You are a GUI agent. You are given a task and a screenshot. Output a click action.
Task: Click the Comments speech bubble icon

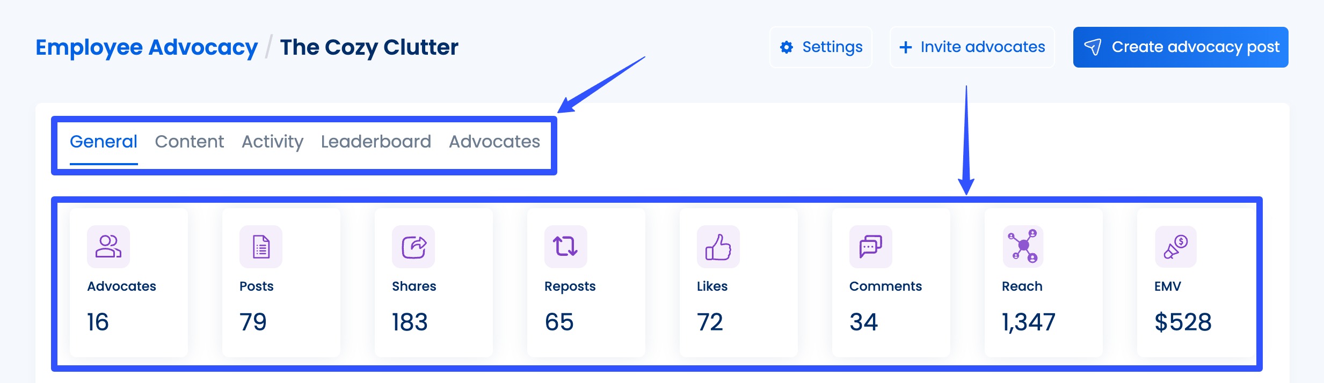pyautogui.click(x=870, y=247)
